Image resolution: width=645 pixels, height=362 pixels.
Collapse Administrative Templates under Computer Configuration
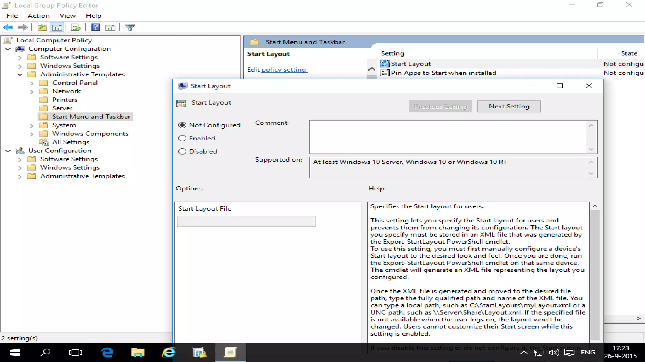point(20,74)
